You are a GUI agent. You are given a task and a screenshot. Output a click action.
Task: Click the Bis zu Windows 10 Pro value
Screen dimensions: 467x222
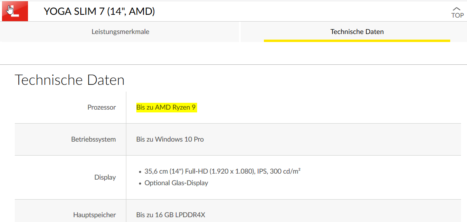tap(170, 139)
